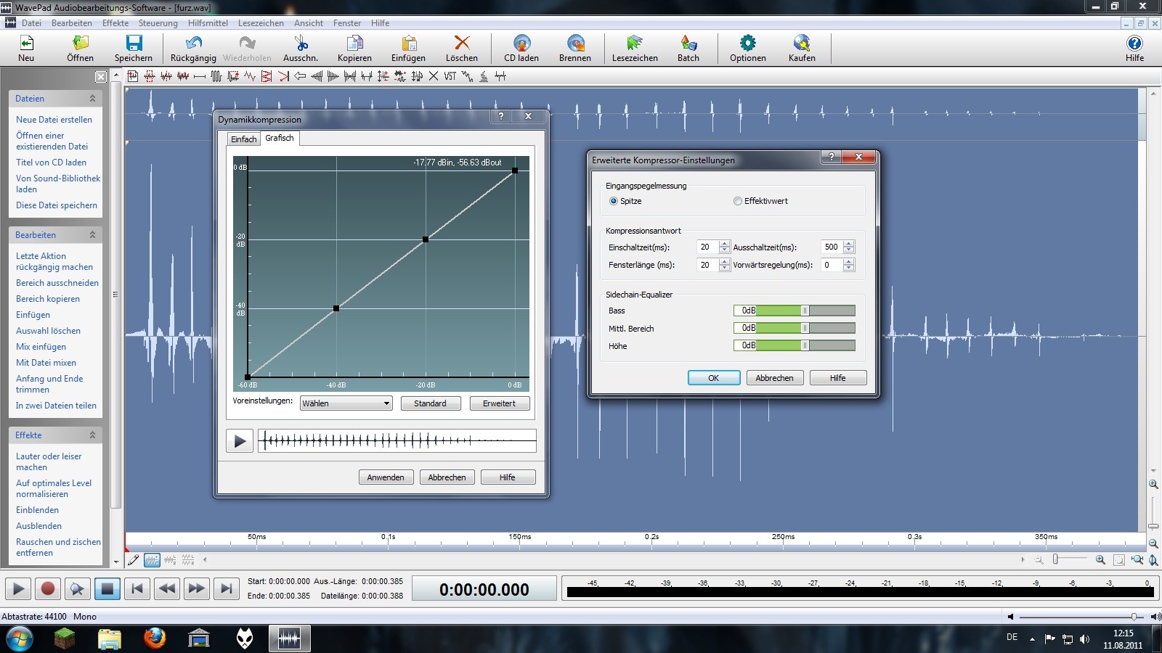Click the Bass equalizer slider
Screen dimensions: 1162x653
click(805, 311)
